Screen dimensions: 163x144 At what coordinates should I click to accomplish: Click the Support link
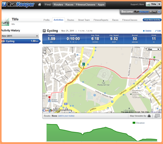pyautogui.click(x=134, y=4)
